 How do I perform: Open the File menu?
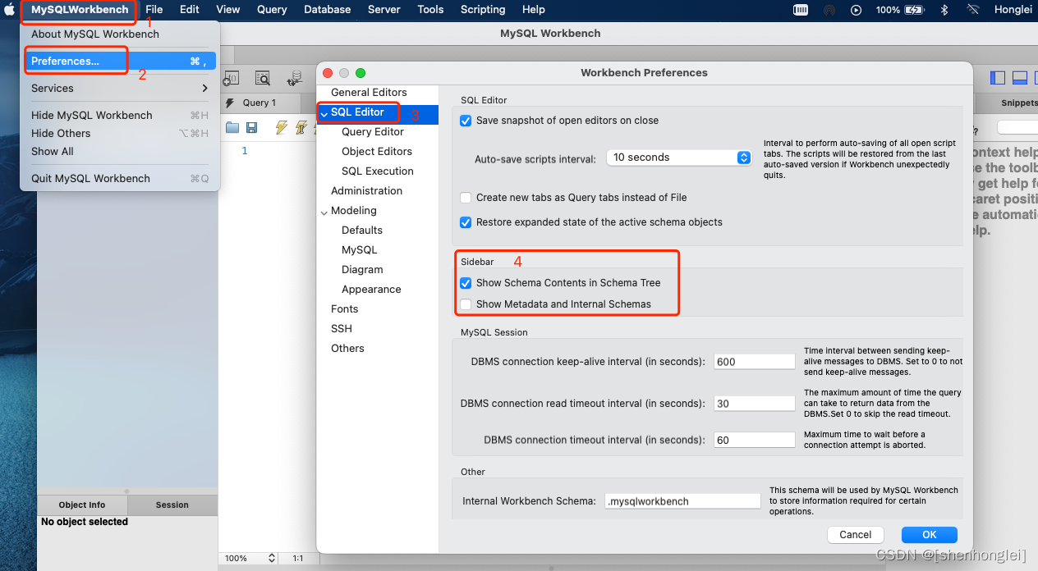click(x=154, y=10)
